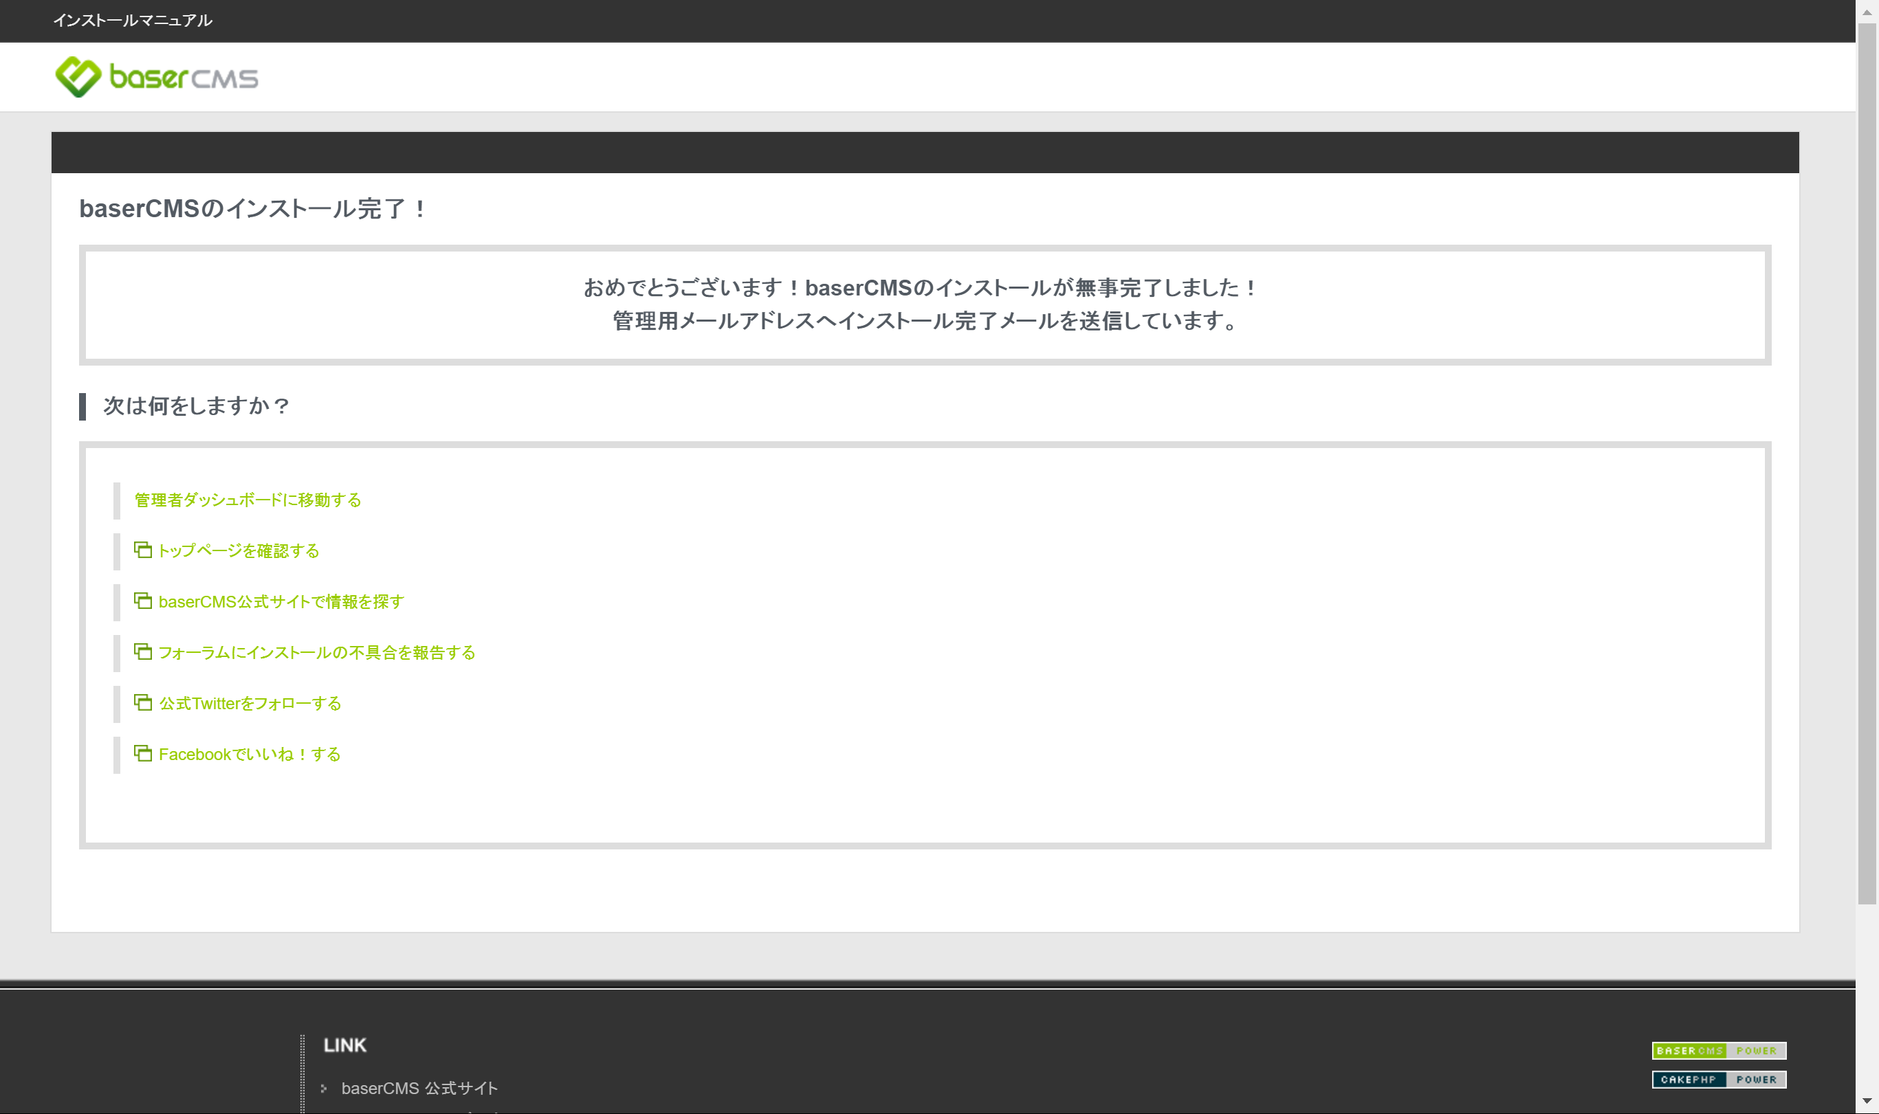Click the vertical scrollbar thumb
Screen dimensions: 1879x1114
(1867, 464)
